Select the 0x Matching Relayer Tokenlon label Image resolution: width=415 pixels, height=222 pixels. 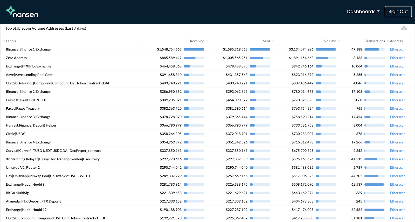[x=53, y=159]
